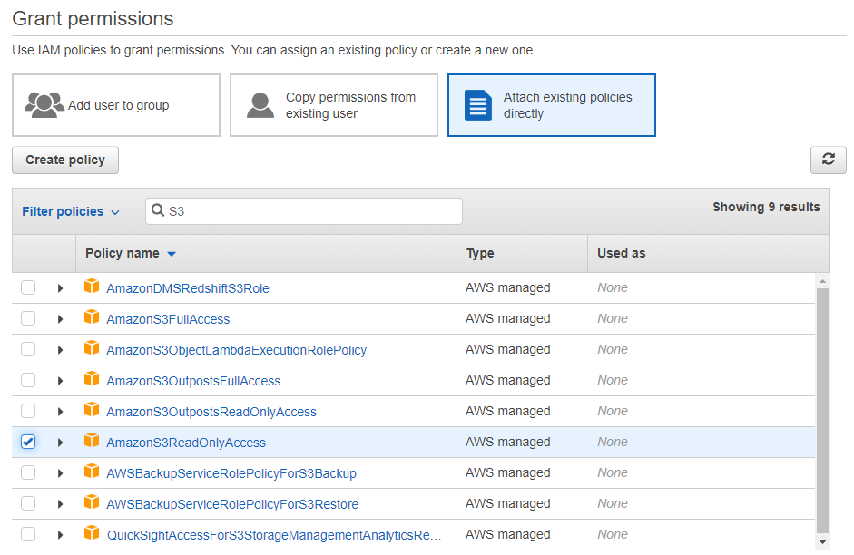
Task: Click the search magnifier icon in filter box
Action: [158, 210]
